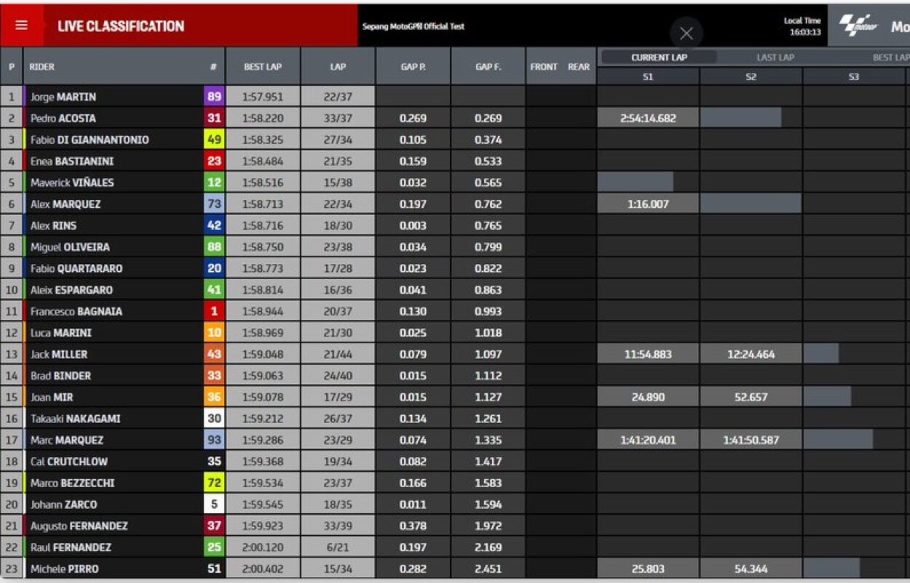Click the Live Classification title
The width and height of the screenshot is (910, 583).
click(x=121, y=26)
